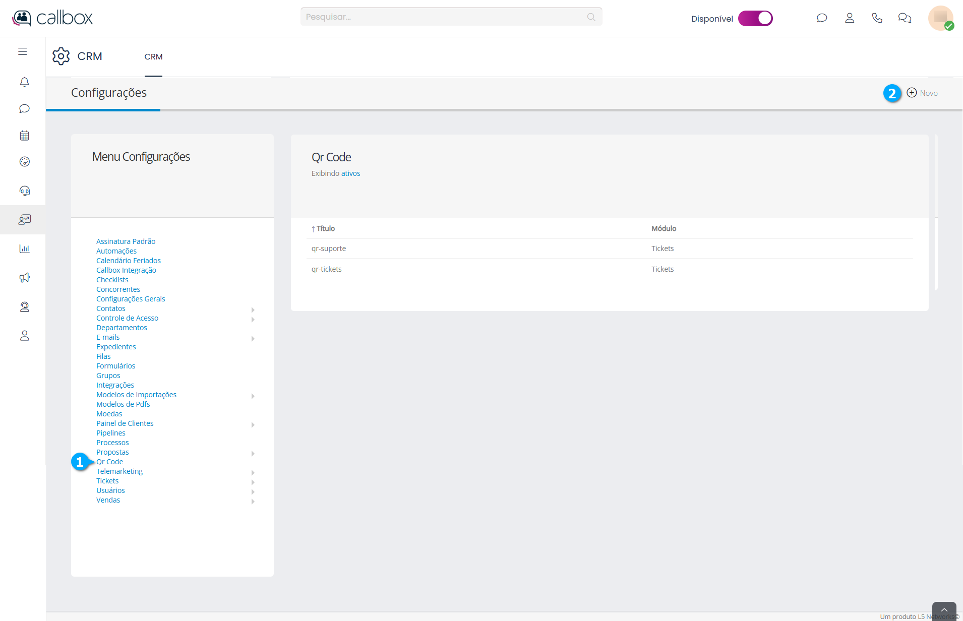Screen dimensions: 963x621
Task: Open the phone dialer icon in the header
Action: [877, 18]
